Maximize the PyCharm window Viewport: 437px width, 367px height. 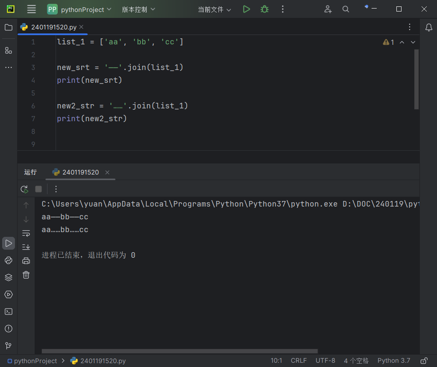pos(399,9)
